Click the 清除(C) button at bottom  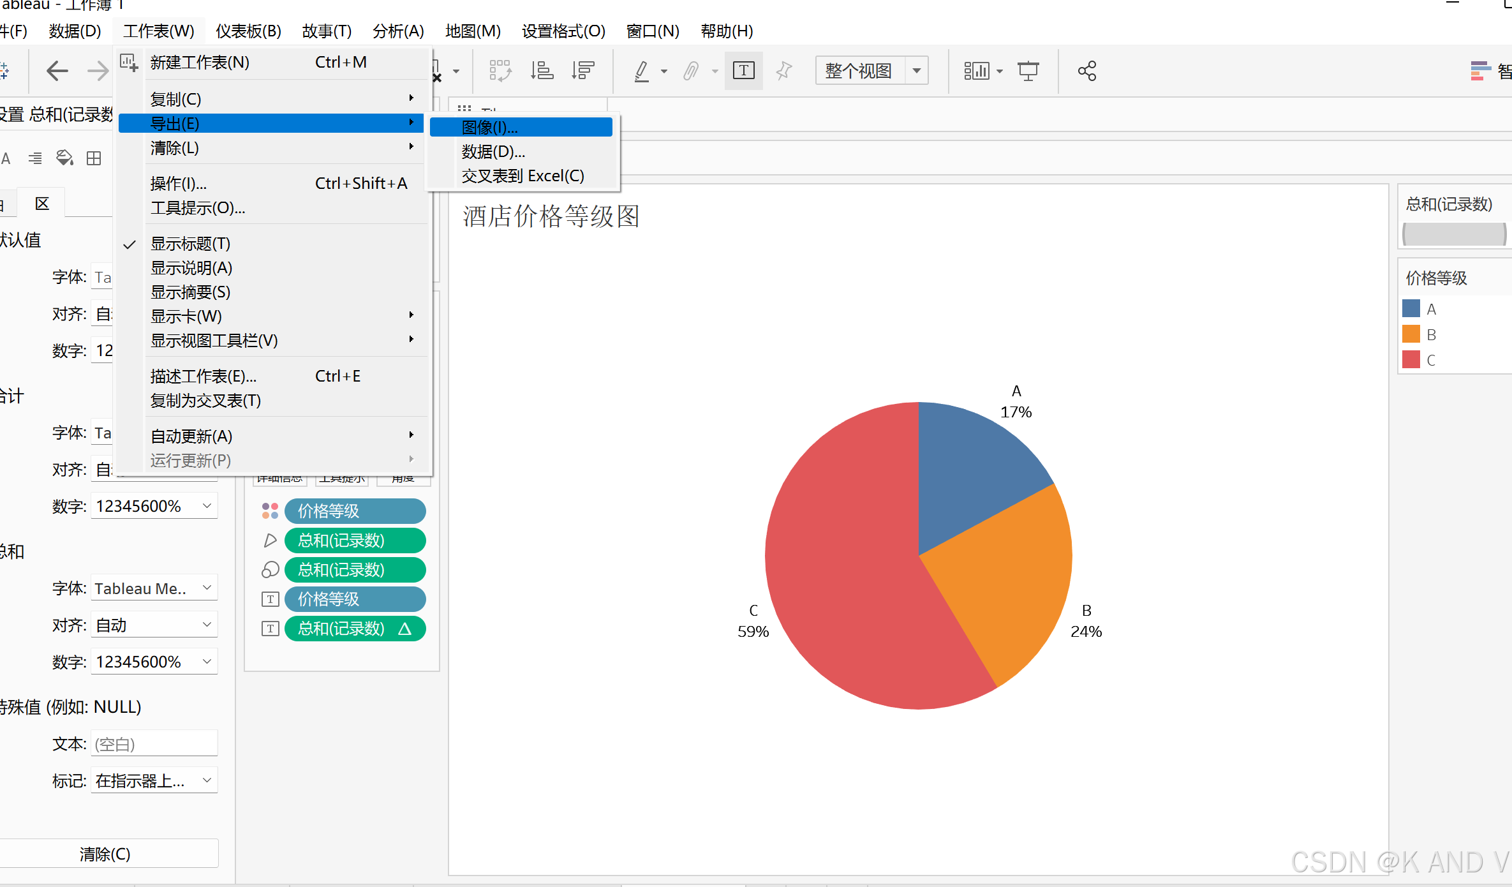pos(105,854)
